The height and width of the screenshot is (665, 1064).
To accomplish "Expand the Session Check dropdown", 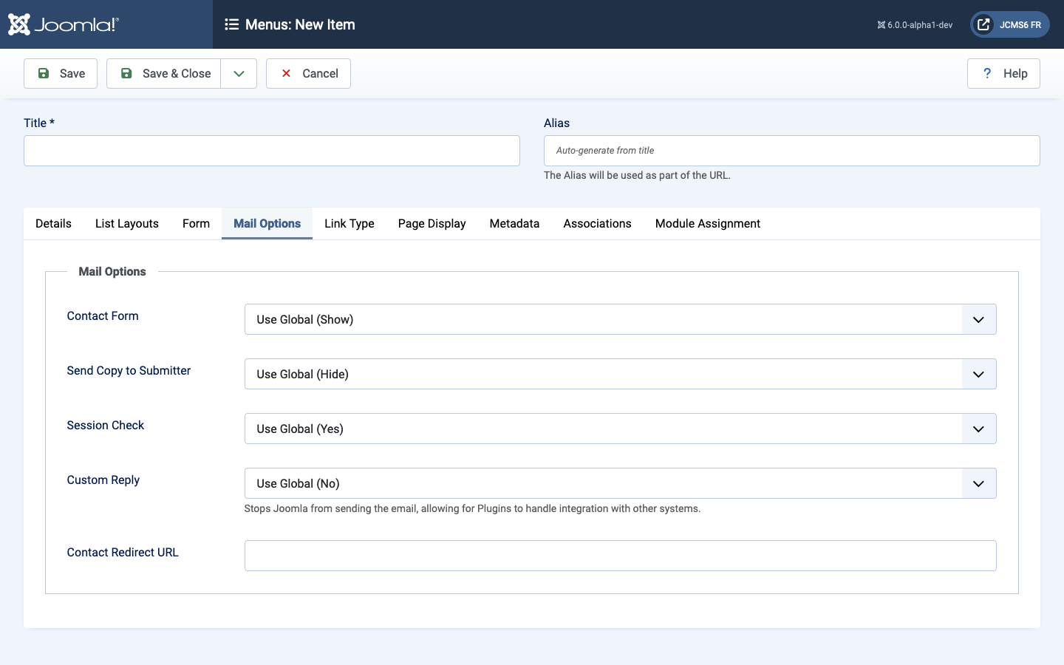I will (x=621, y=429).
